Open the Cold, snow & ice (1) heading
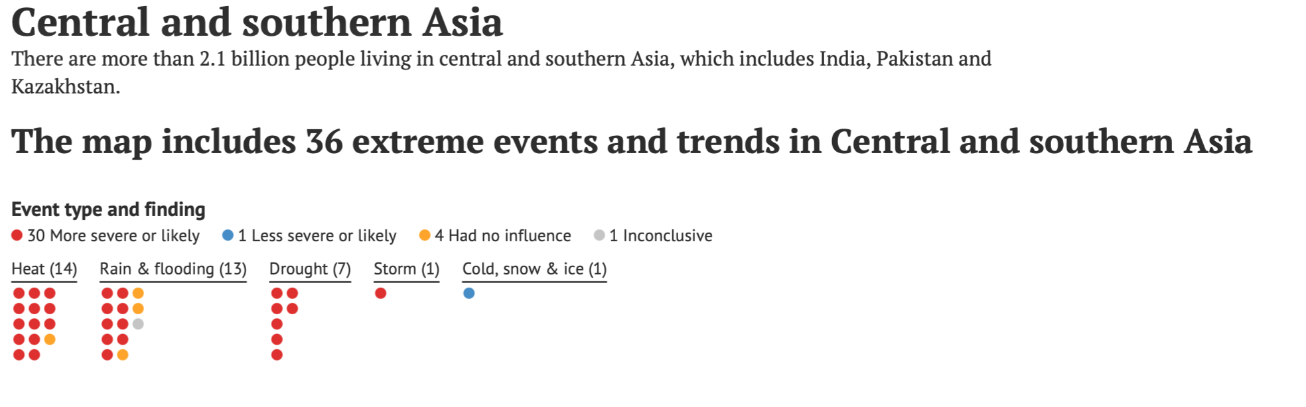This screenshot has height=407, width=1306. (535, 269)
